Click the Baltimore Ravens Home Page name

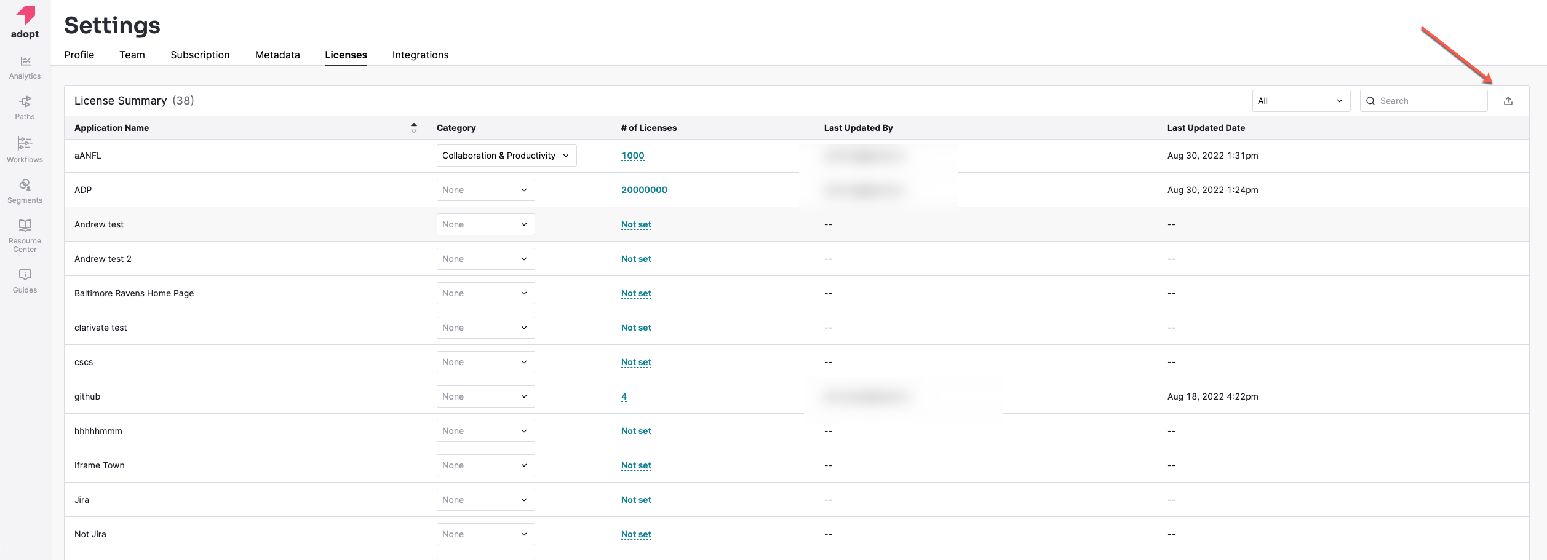coord(134,293)
